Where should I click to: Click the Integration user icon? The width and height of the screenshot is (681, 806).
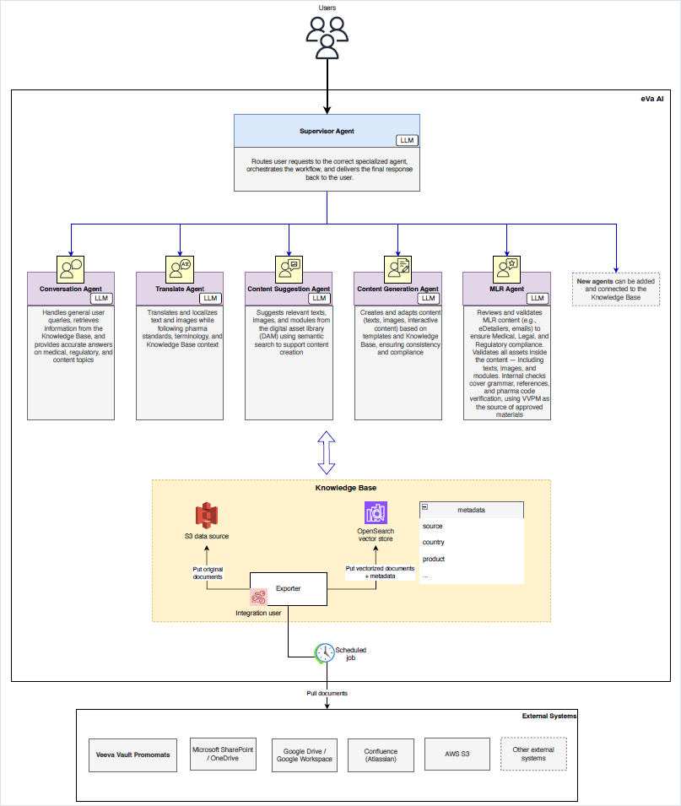(258, 598)
